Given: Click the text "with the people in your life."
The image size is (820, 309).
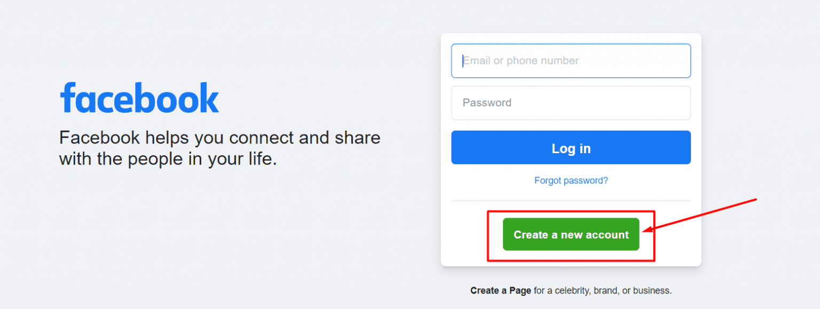Looking at the screenshot, I should 168,159.
